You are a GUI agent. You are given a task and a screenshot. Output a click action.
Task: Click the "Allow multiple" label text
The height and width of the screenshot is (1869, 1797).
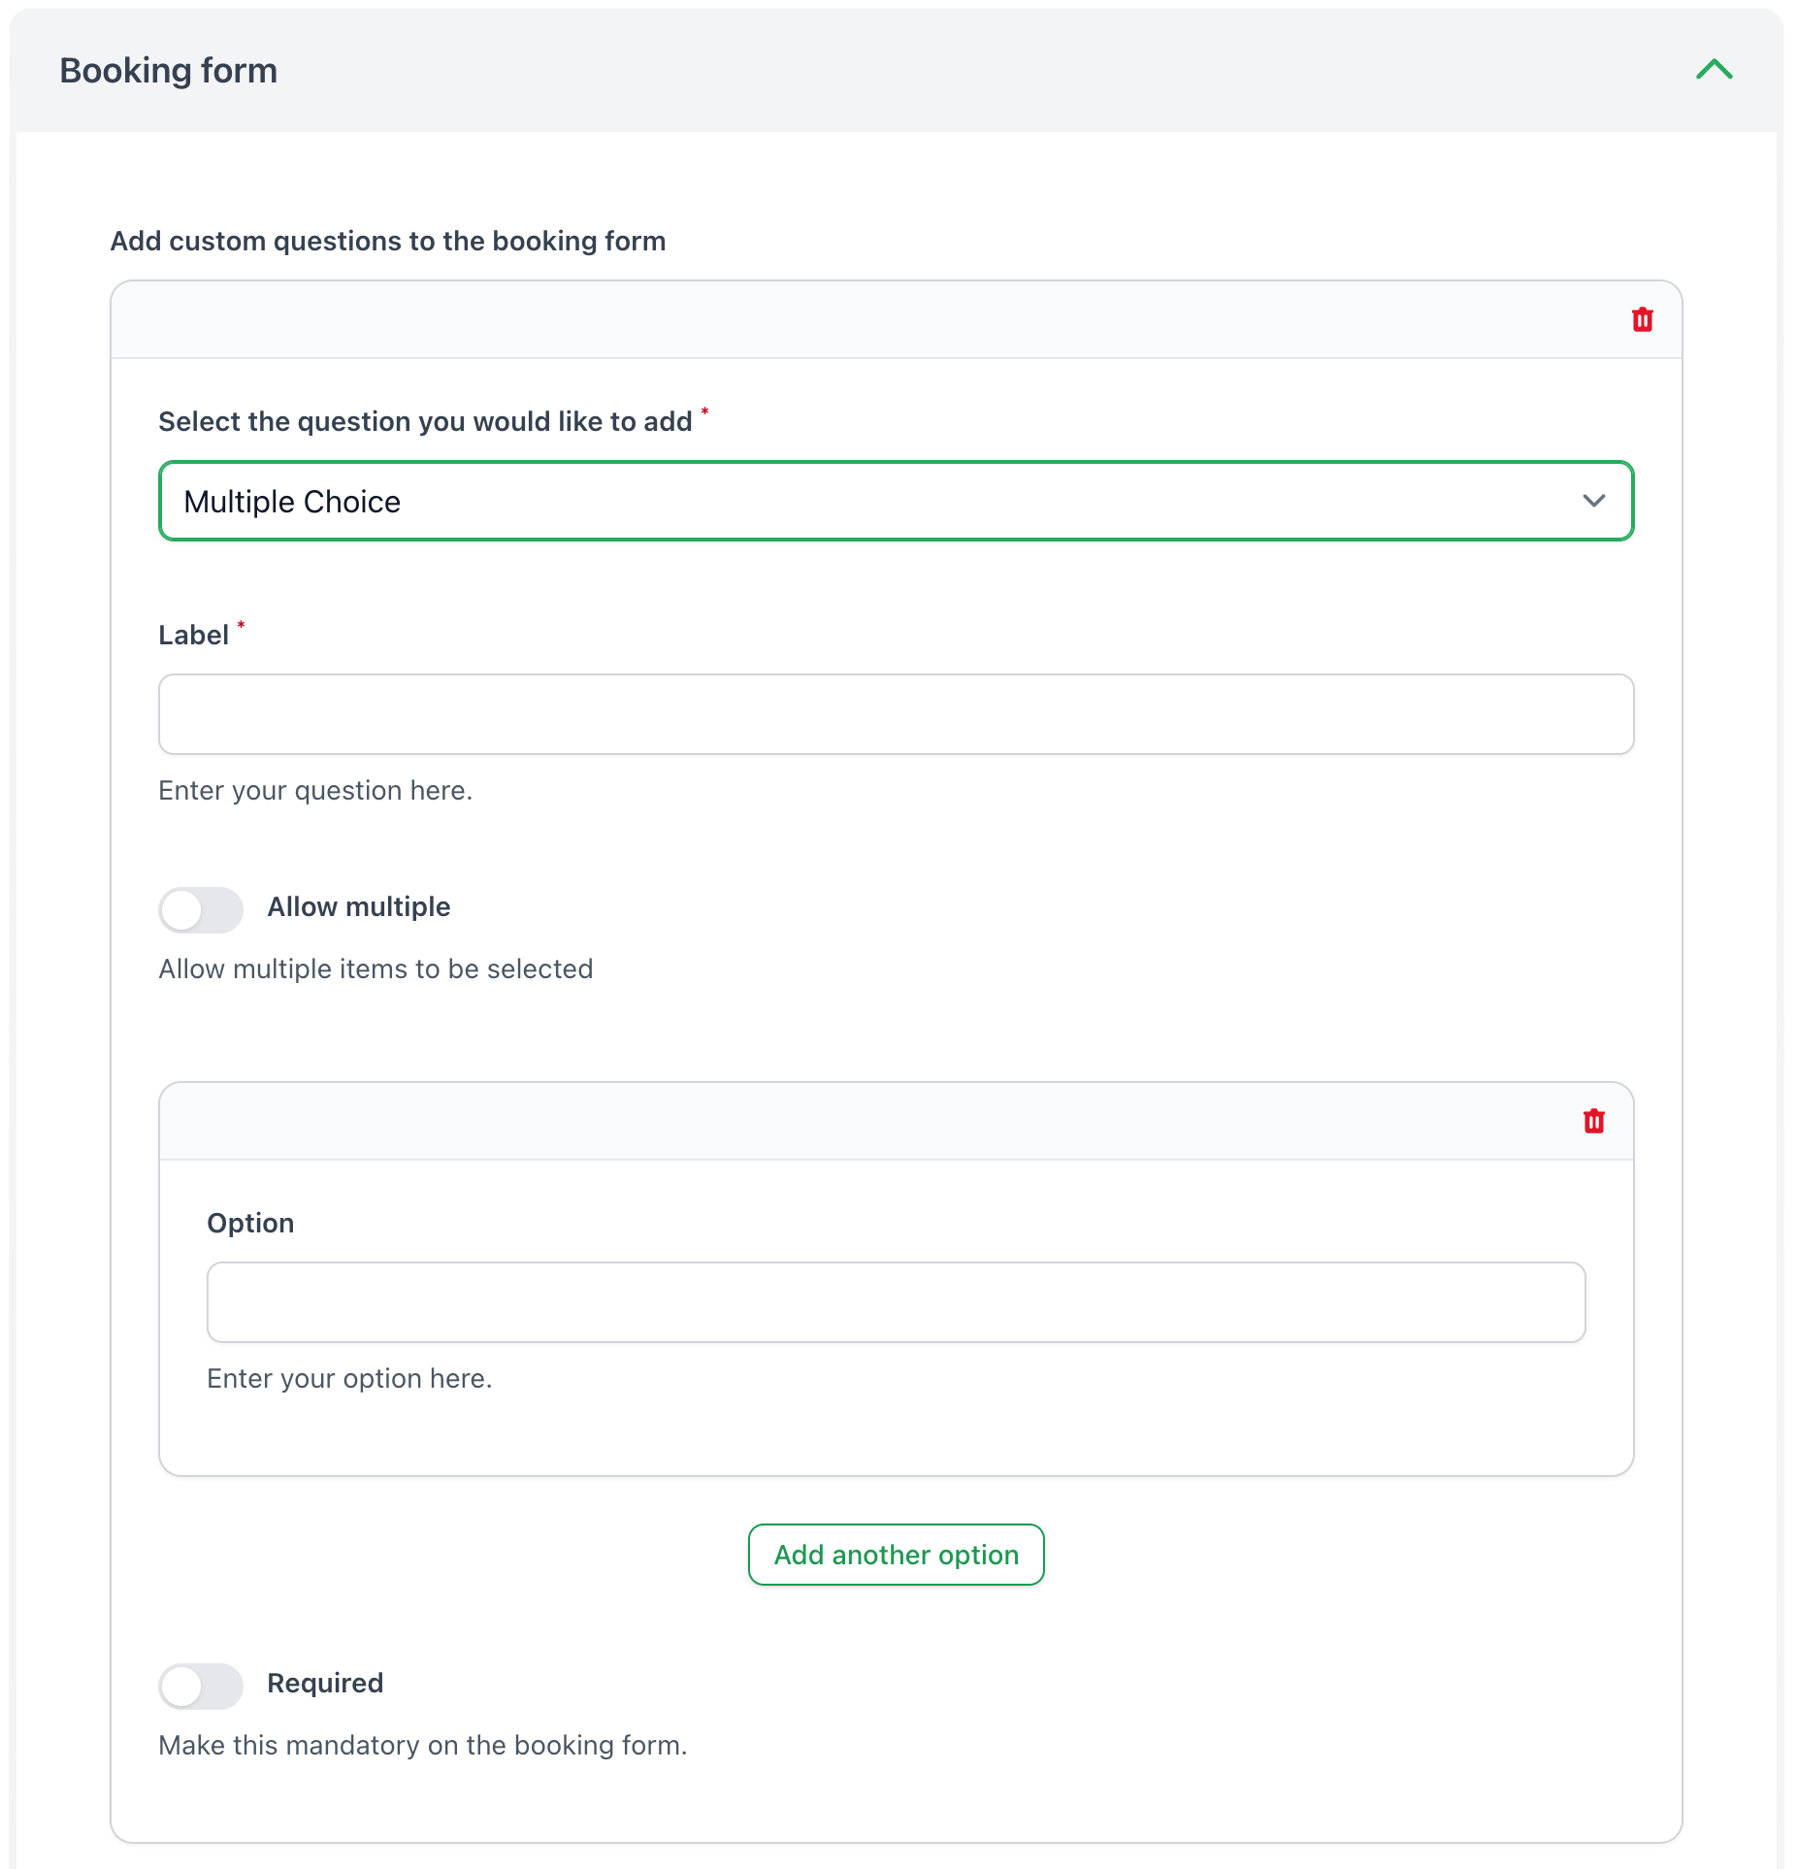tap(358, 906)
